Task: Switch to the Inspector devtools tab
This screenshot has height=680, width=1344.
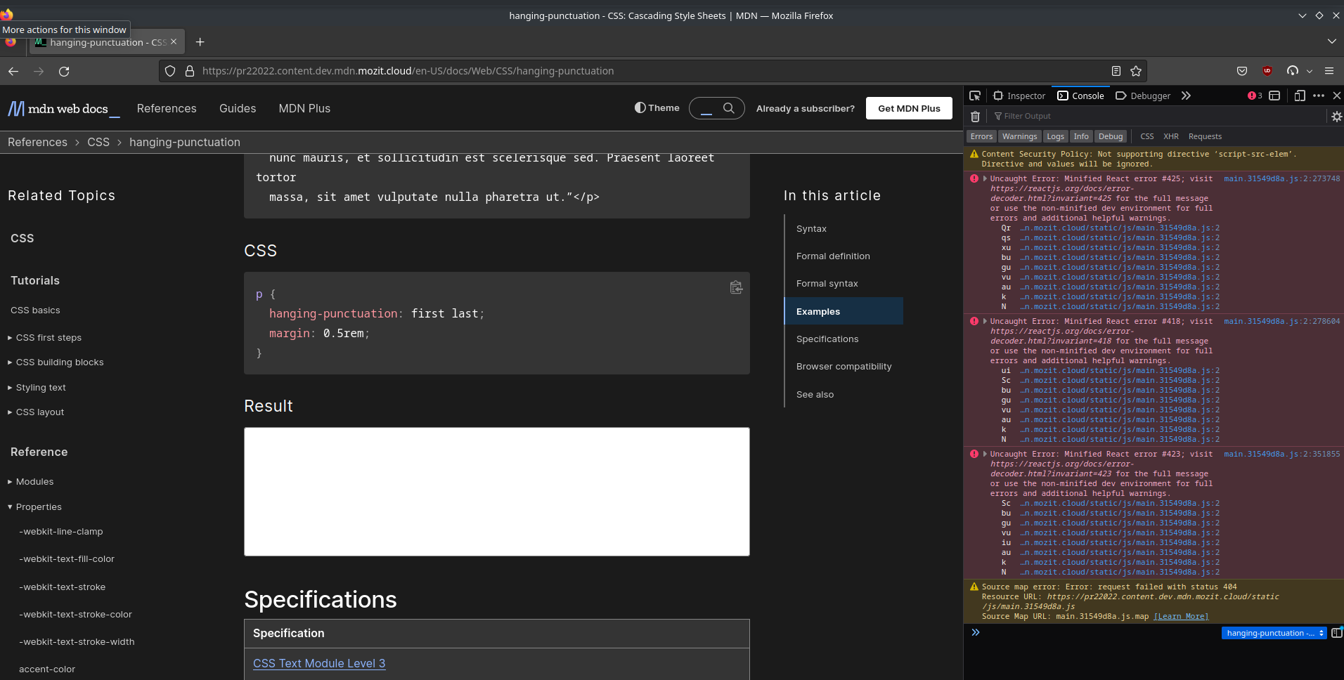Action: [x=1019, y=96]
